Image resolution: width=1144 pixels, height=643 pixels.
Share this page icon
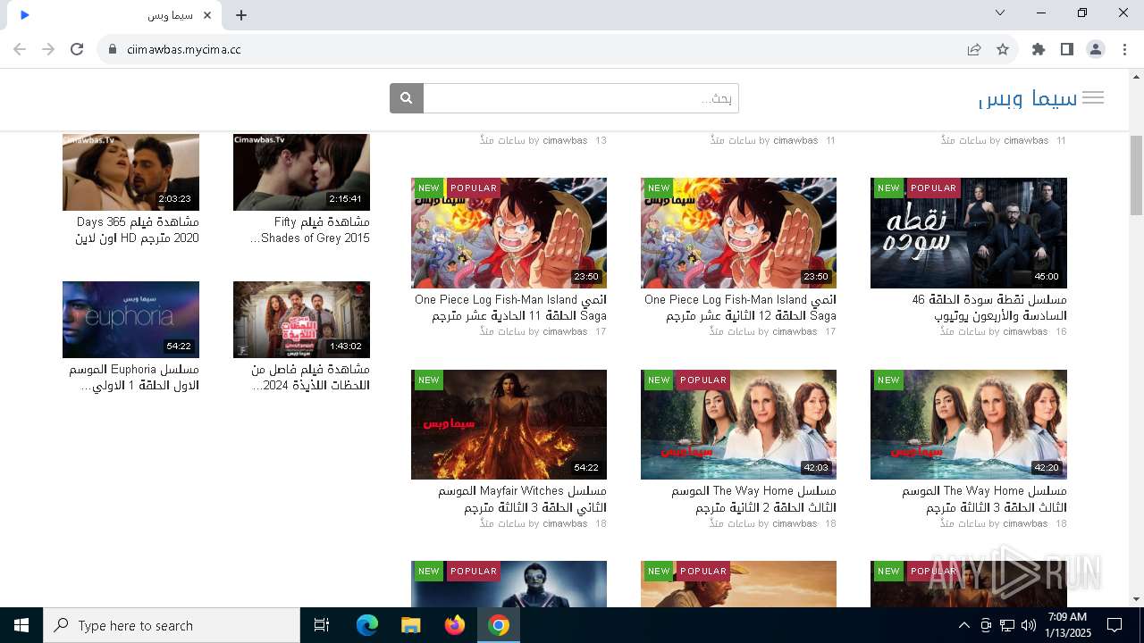tap(974, 49)
